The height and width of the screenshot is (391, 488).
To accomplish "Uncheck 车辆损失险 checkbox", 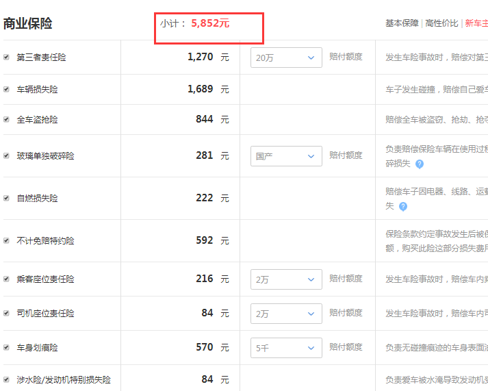I will click(6, 89).
